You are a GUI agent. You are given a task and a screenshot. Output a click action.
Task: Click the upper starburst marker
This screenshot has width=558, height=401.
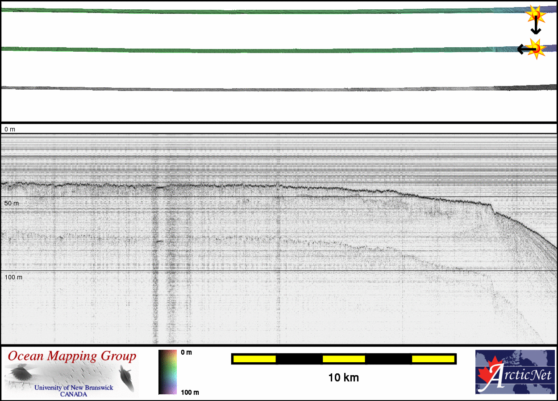click(536, 14)
